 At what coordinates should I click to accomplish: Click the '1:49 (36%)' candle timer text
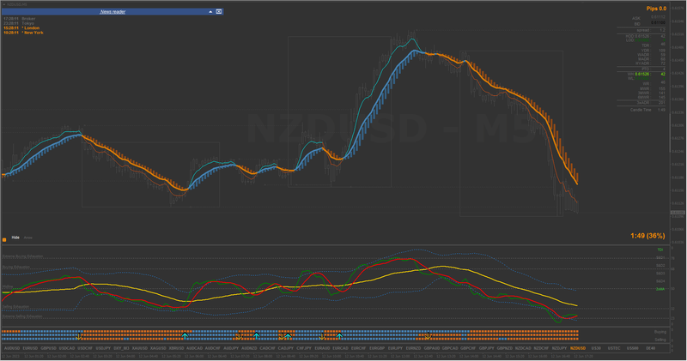pos(647,236)
